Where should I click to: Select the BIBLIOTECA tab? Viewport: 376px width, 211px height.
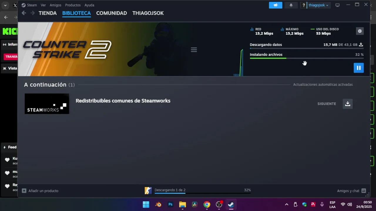(x=76, y=13)
